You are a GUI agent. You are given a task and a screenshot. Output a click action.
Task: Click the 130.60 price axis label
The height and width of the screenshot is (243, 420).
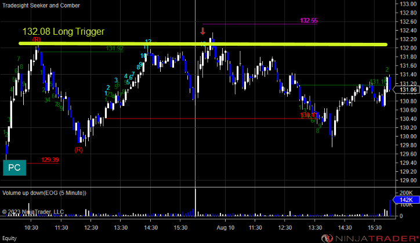[408, 110]
